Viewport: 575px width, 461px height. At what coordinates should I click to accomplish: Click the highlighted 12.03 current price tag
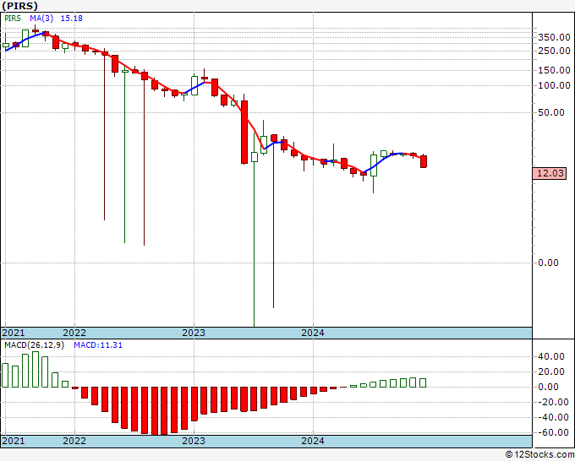pyautogui.click(x=550, y=173)
